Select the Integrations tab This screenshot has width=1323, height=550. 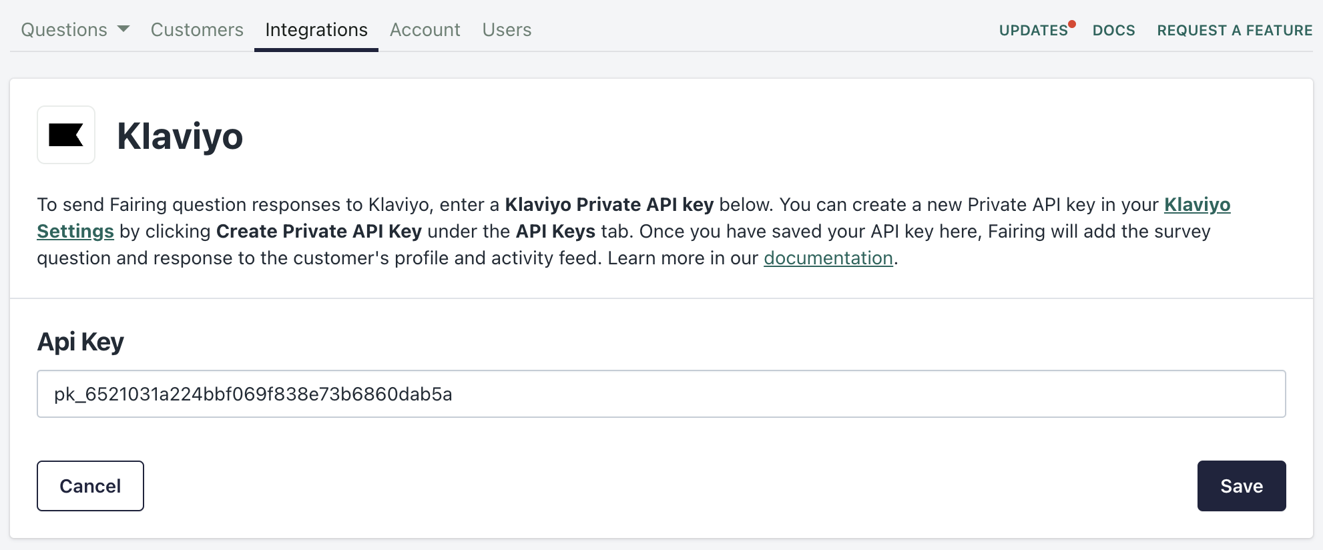[316, 30]
